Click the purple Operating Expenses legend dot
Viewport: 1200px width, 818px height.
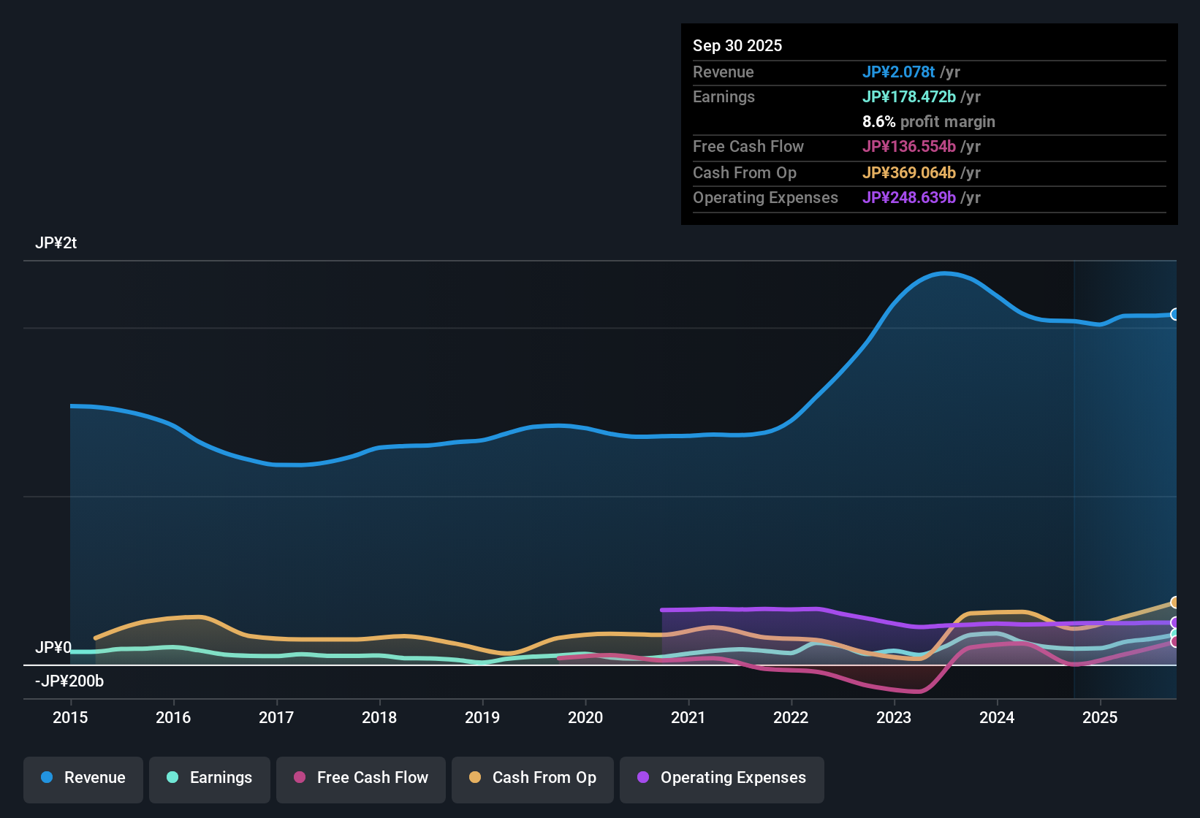click(644, 778)
